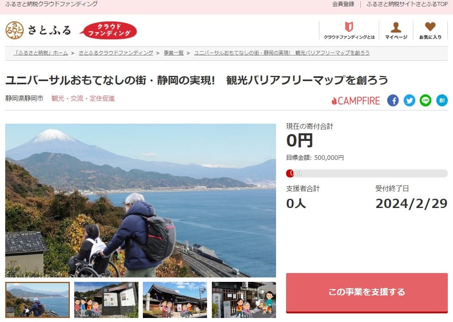Share project on Facebook icon
Screen dimensions: 453x322
pos(393,101)
